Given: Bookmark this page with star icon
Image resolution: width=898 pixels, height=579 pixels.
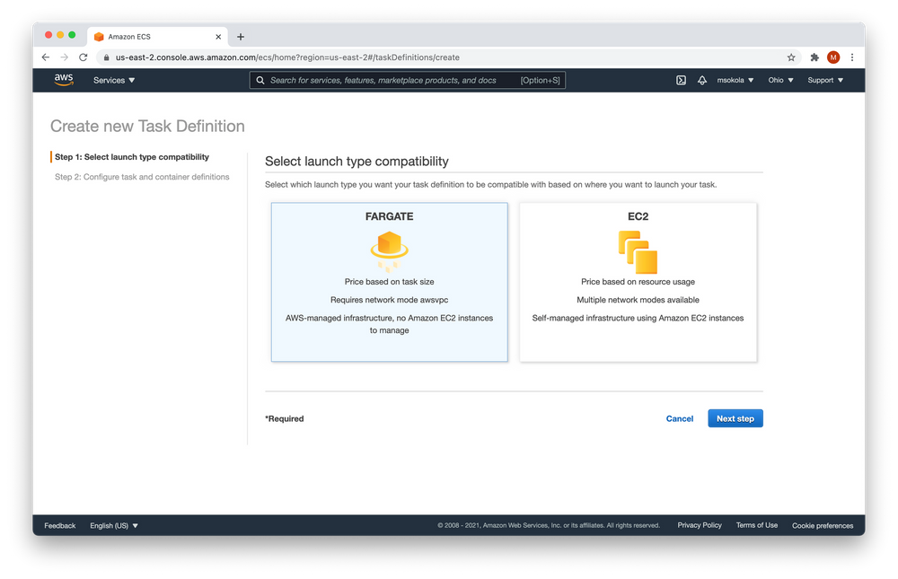Looking at the screenshot, I should coord(791,57).
